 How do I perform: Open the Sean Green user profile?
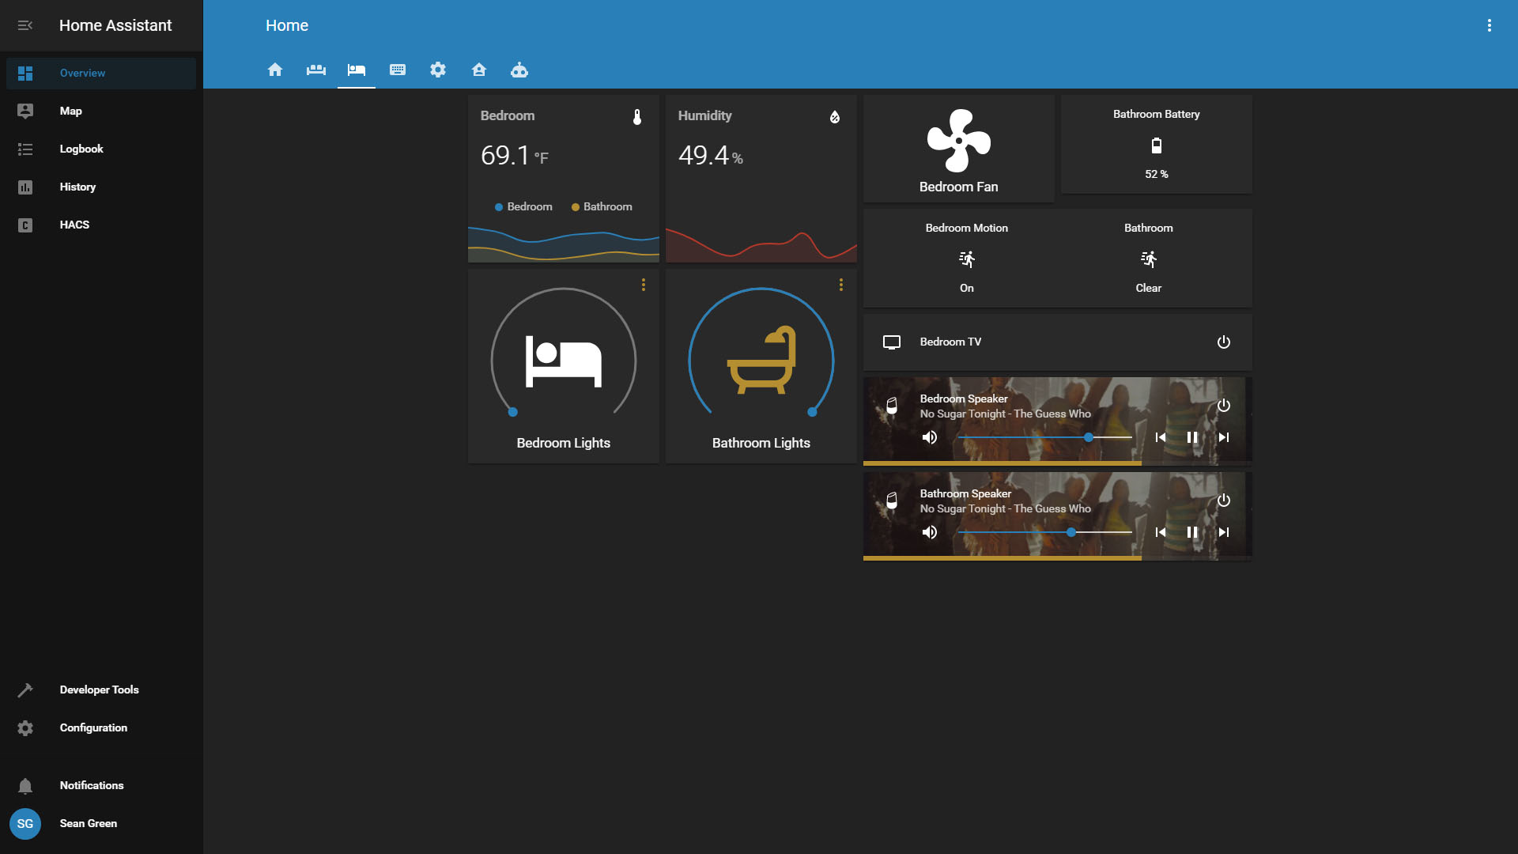tap(101, 823)
